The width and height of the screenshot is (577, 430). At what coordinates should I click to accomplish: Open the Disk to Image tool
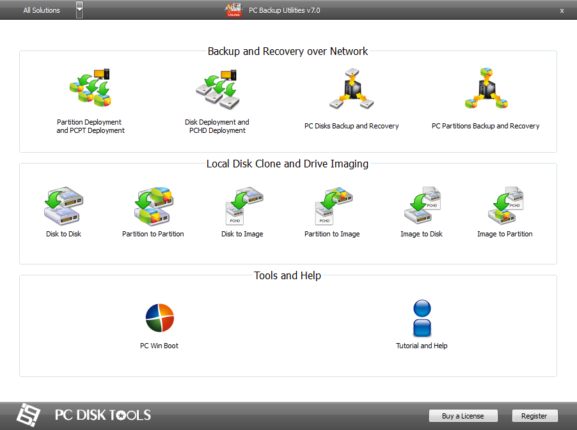point(243,206)
